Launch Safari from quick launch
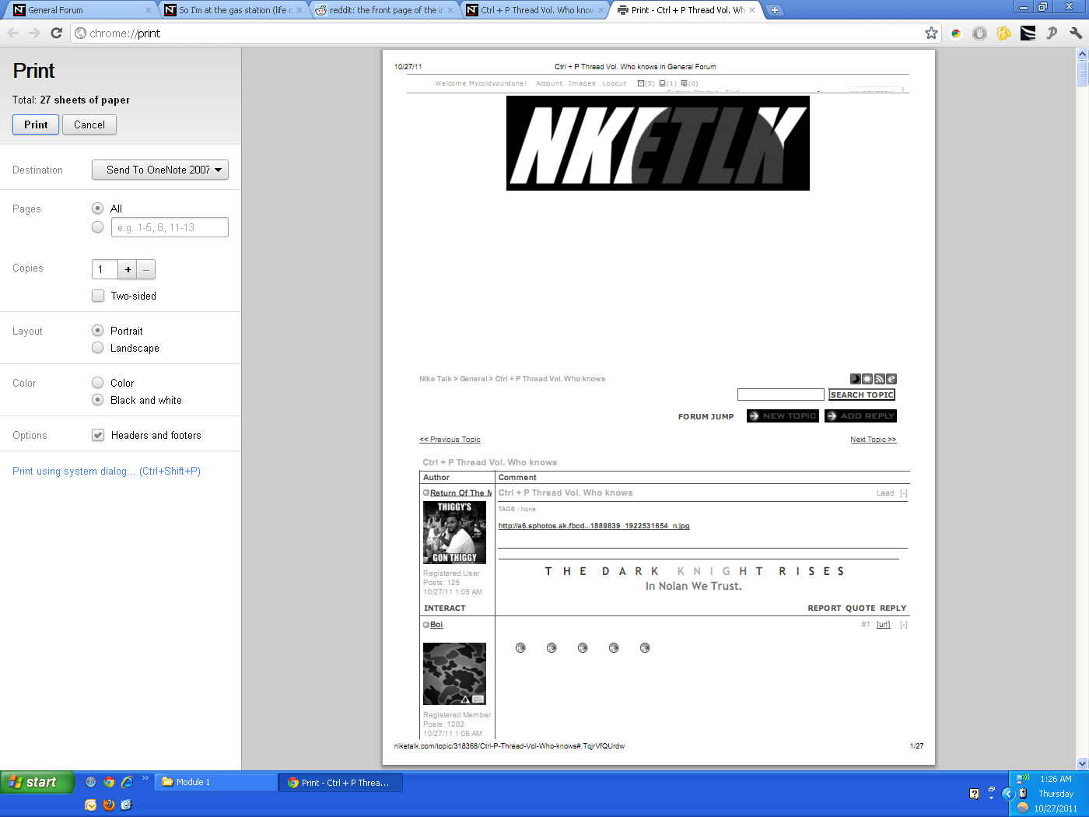This screenshot has width=1089, height=817. click(x=91, y=782)
